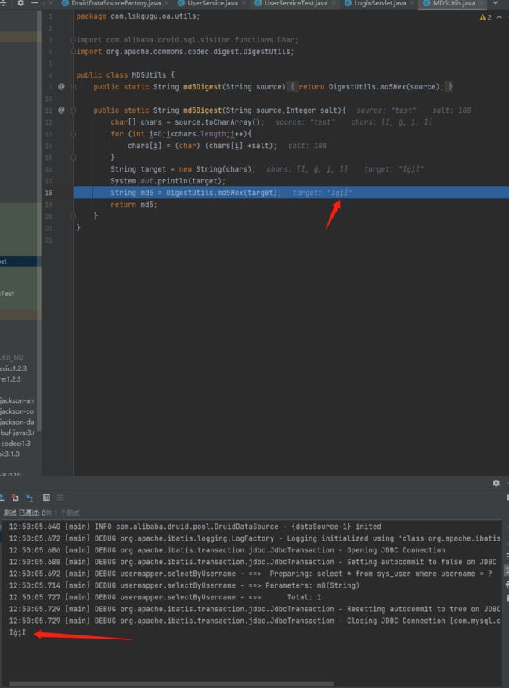Click class name MD5Utils on line 6
This screenshot has height=688, width=509.
149,75
